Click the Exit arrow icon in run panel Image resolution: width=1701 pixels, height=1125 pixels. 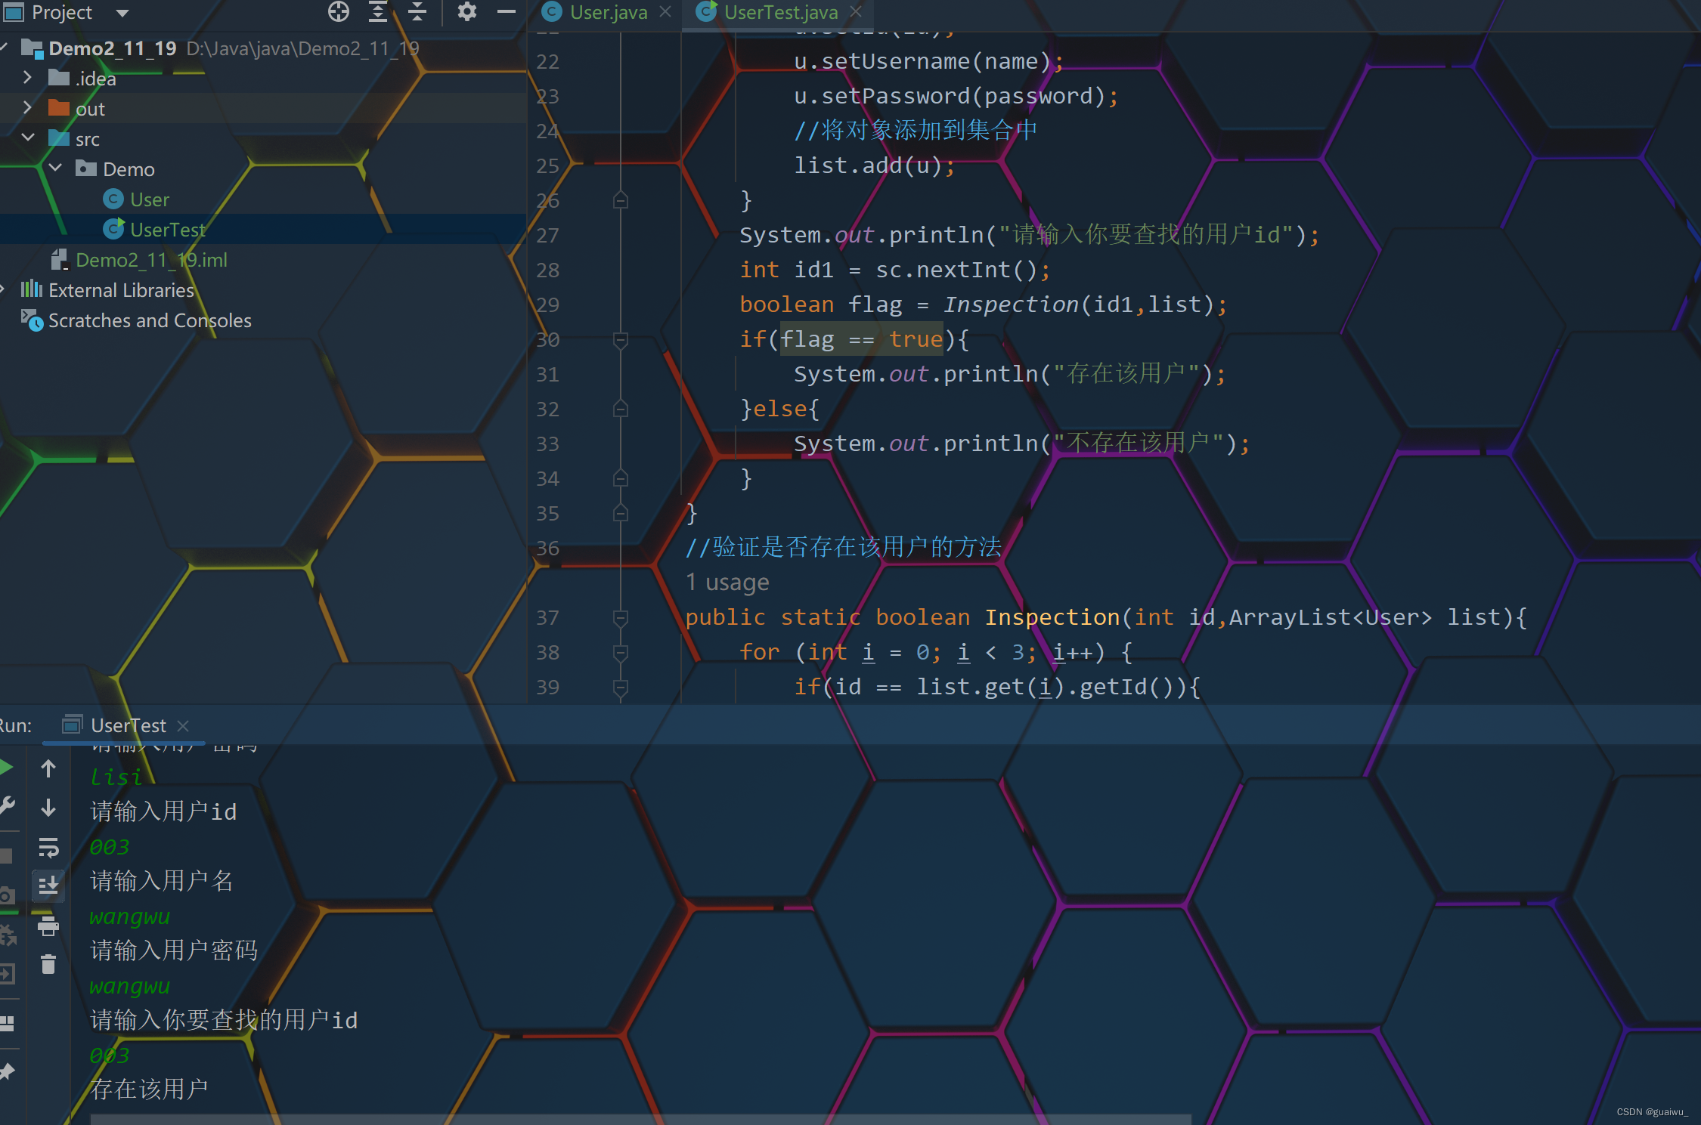(7, 974)
